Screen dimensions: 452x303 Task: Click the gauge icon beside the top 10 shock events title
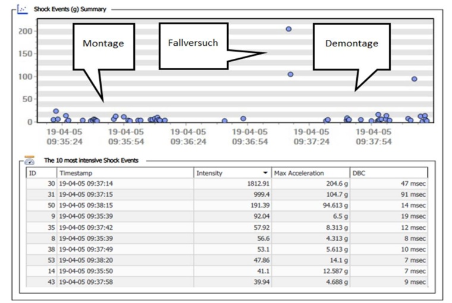pyautogui.click(x=29, y=160)
